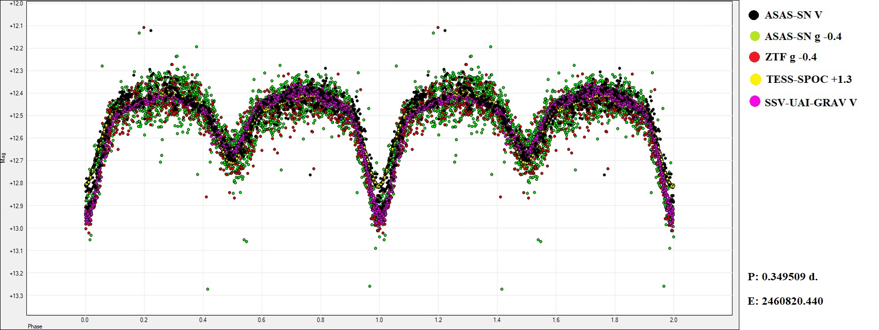Click the +13.2 magnitude tick label
879x330 pixels.
[x=16, y=273]
